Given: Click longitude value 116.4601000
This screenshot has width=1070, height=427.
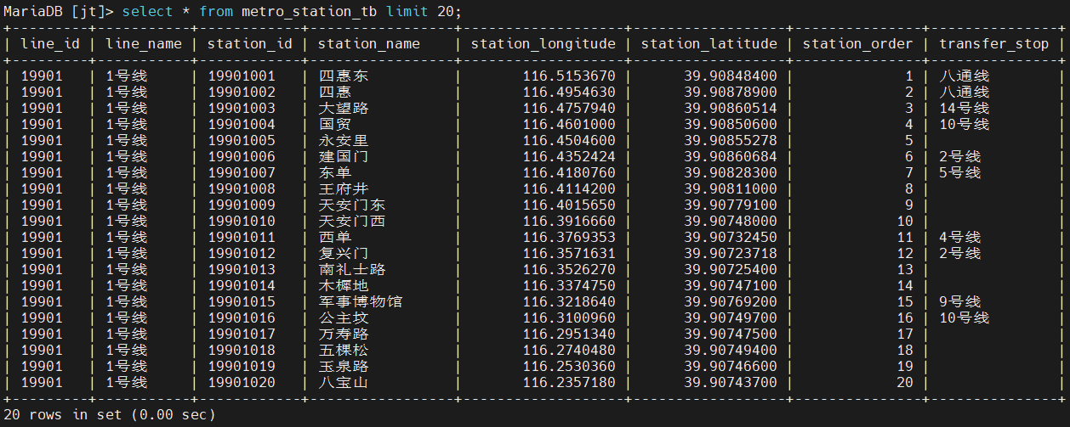Looking at the screenshot, I should tap(568, 125).
